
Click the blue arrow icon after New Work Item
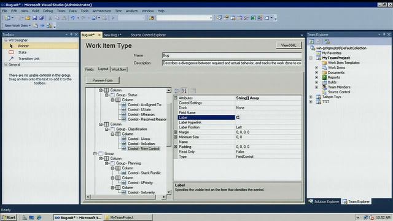42,26
